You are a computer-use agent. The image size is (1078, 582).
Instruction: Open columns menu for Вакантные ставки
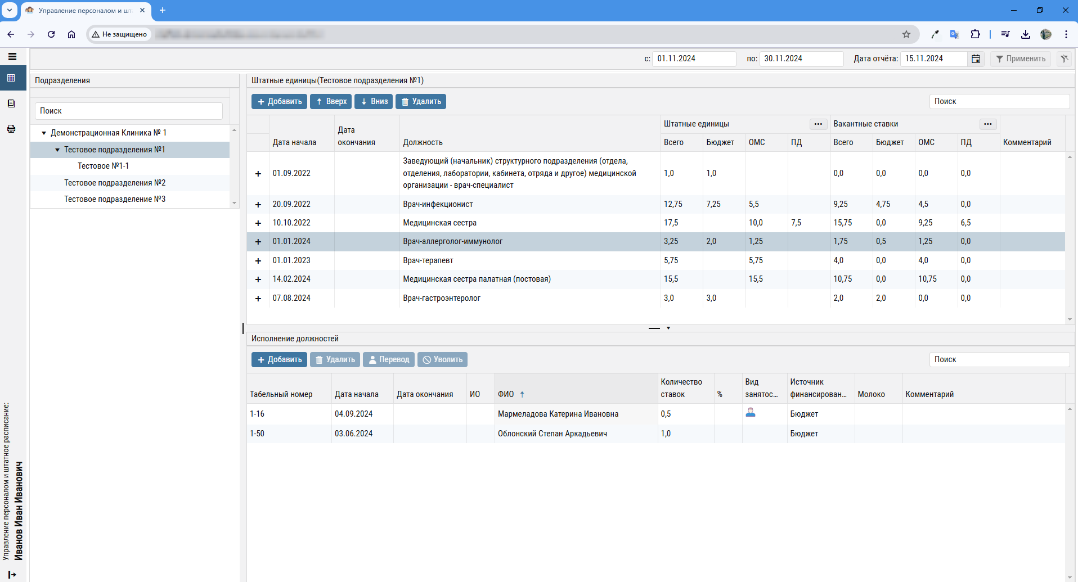[x=987, y=124]
